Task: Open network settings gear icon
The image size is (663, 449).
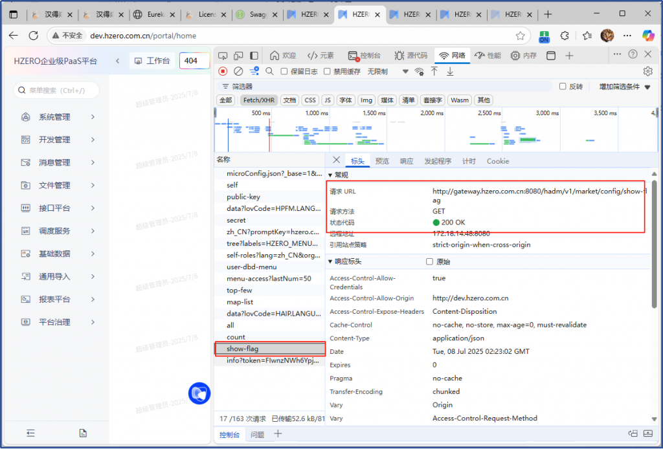Action: pyautogui.click(x=647, y=71)
